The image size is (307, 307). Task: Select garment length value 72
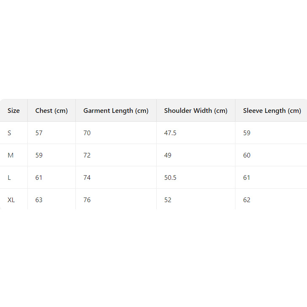pos(87,155)
